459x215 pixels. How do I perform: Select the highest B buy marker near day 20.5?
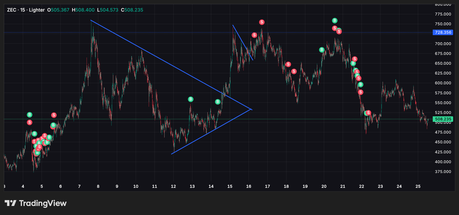click(x=335, y=21)
